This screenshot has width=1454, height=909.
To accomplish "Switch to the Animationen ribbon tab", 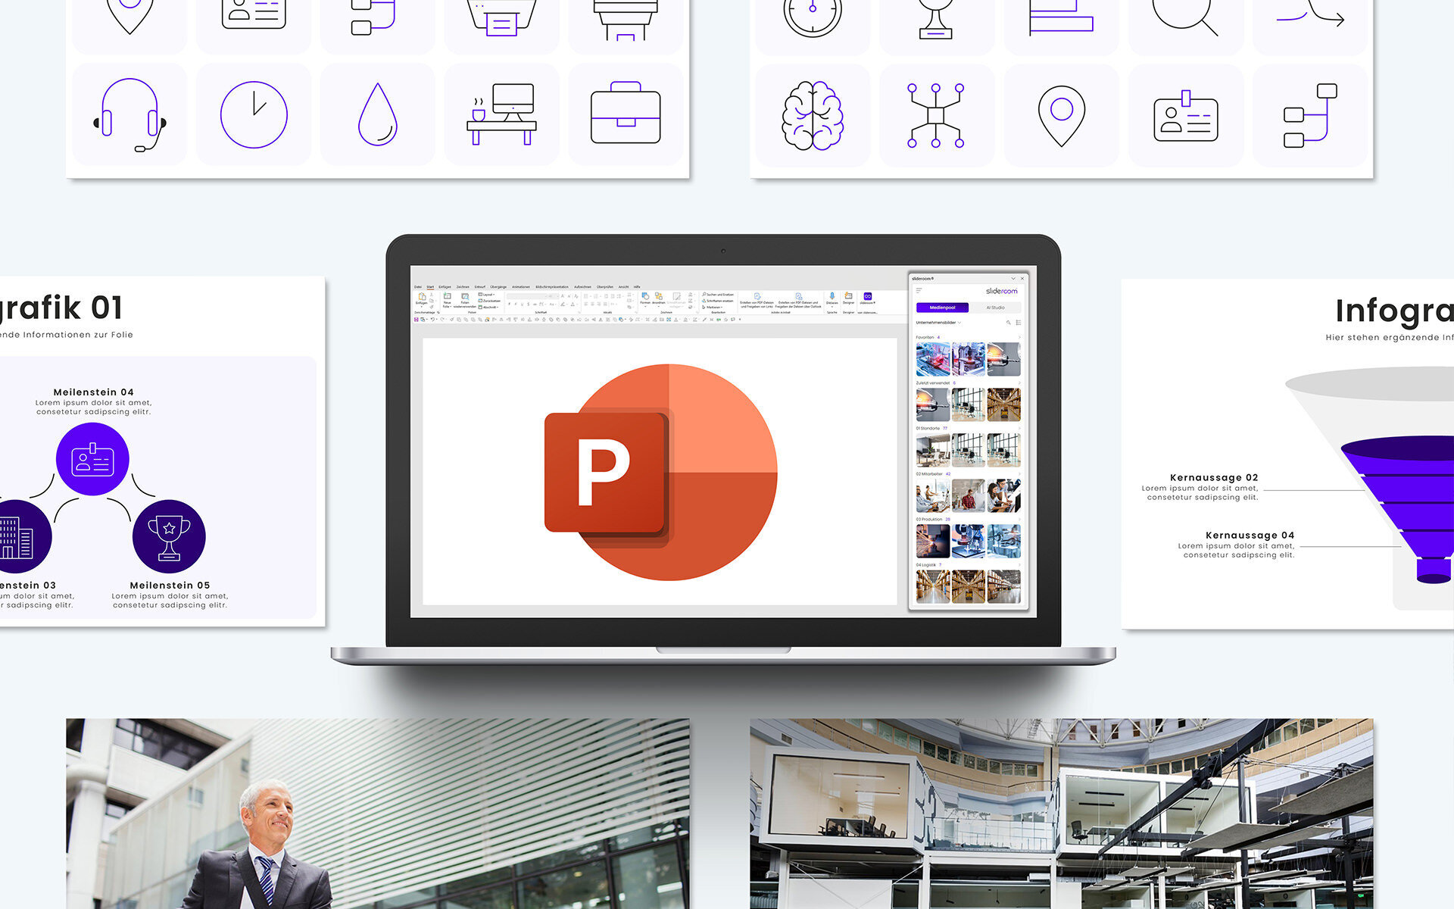I will [x=521, y=287].
